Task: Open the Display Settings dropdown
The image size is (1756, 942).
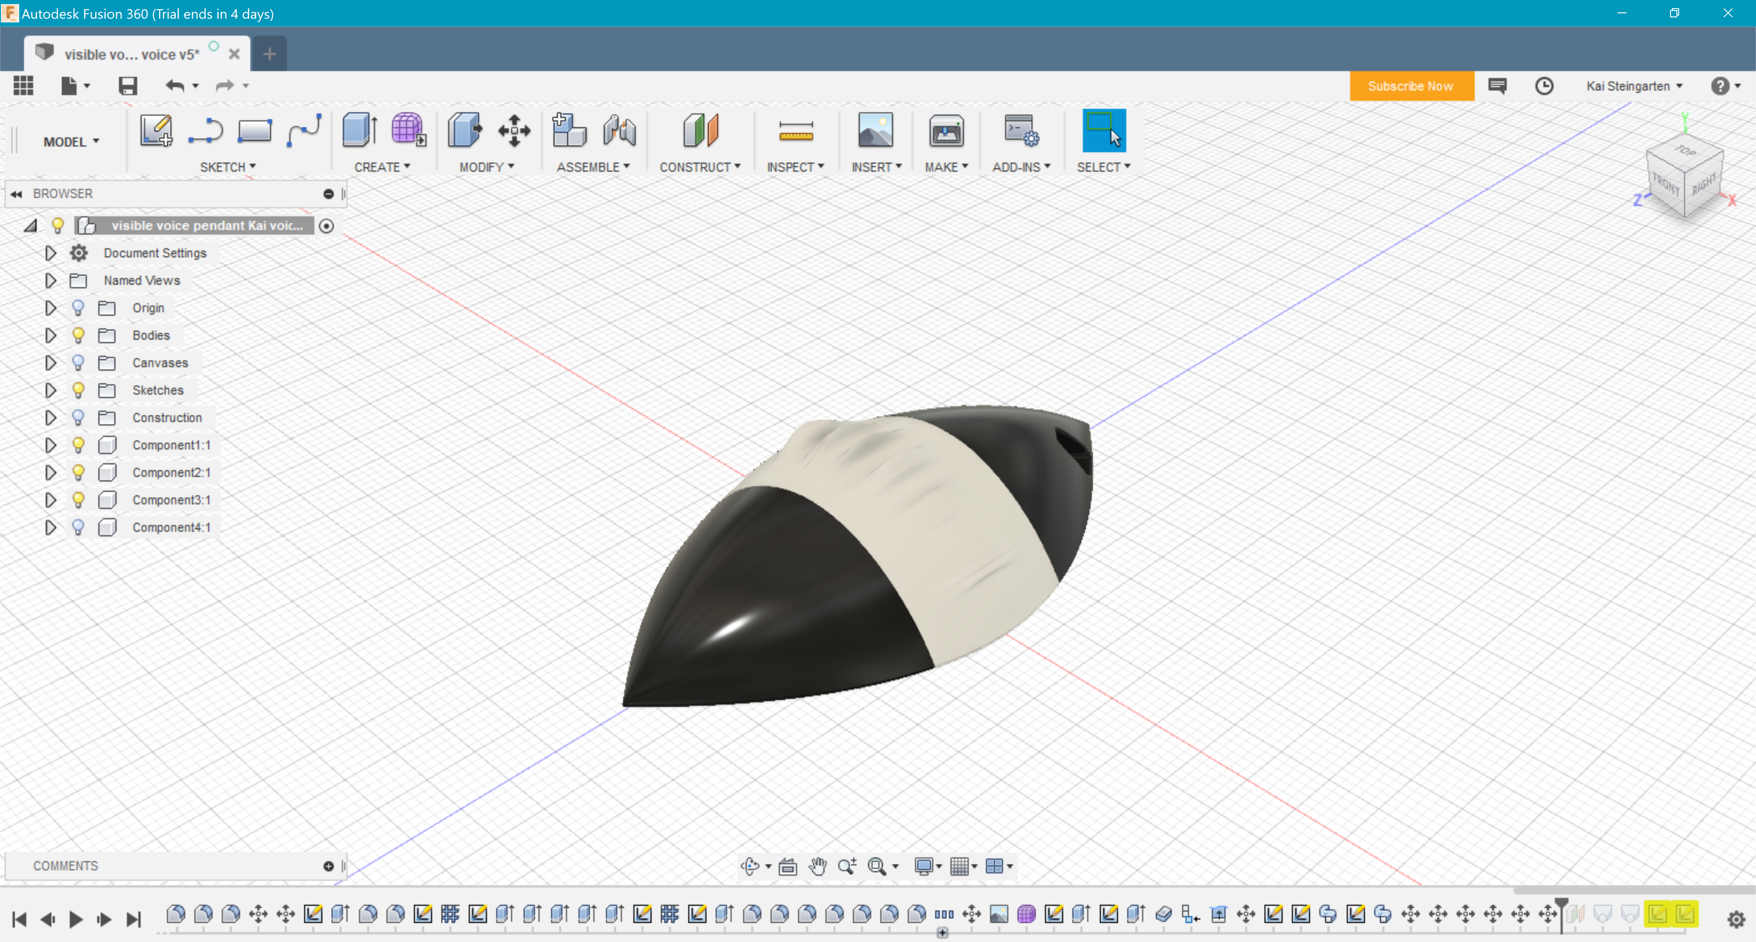Action: 928,866
